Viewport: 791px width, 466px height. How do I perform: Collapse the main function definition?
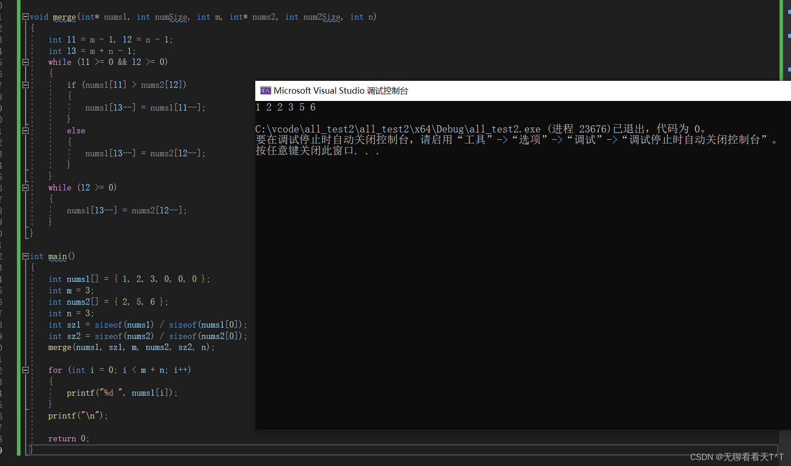point(26,256)
